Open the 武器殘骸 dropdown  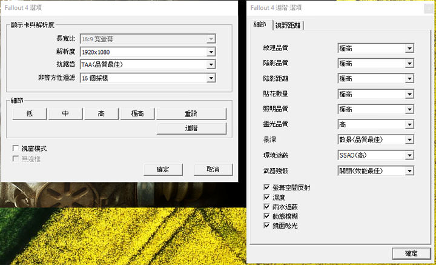point(376,170)
